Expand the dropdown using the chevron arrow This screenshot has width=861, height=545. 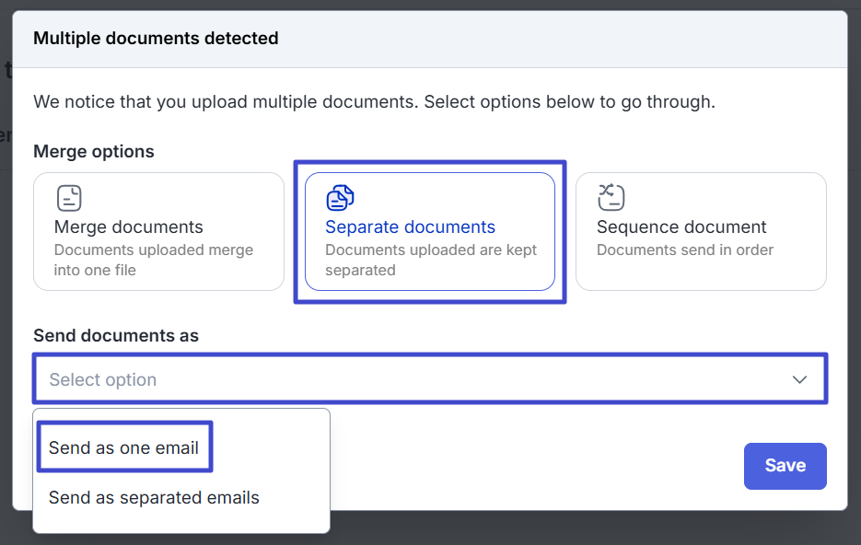[x=799, y=379]
